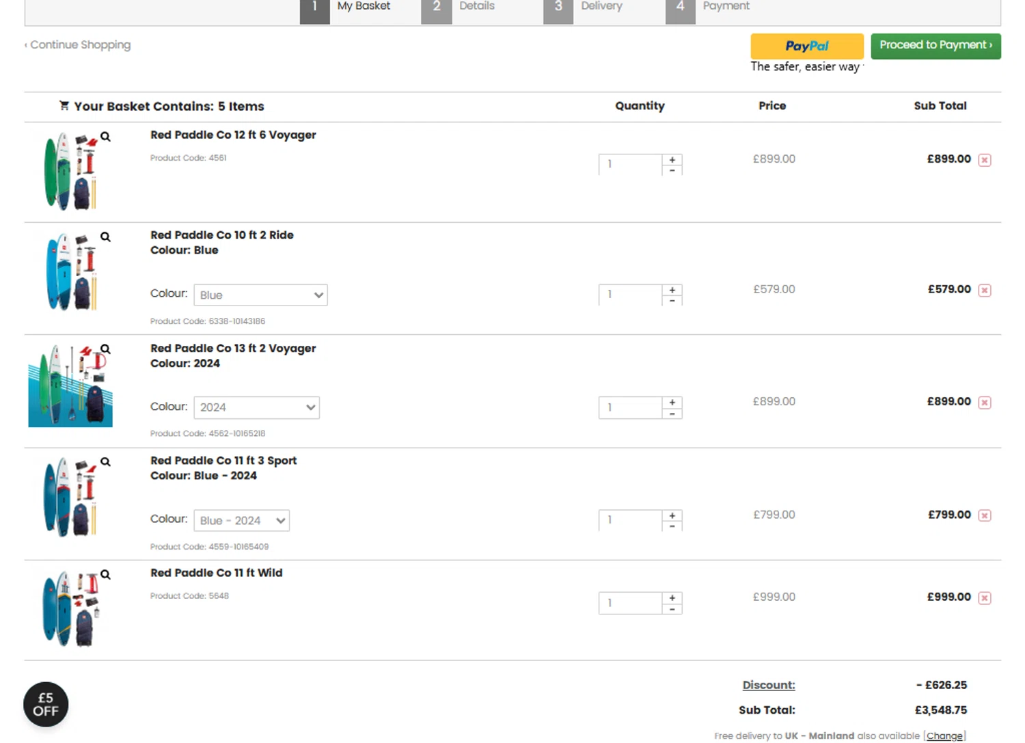Increase quantity of 11 ft 3 Sport

(x=672, y=515)
